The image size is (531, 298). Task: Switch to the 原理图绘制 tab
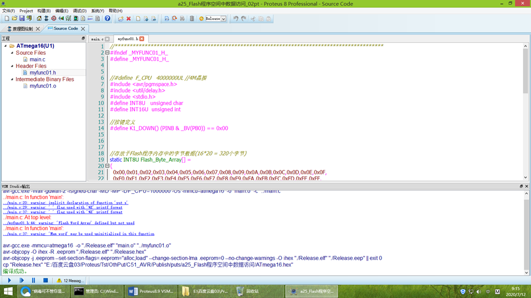(23, 28)
